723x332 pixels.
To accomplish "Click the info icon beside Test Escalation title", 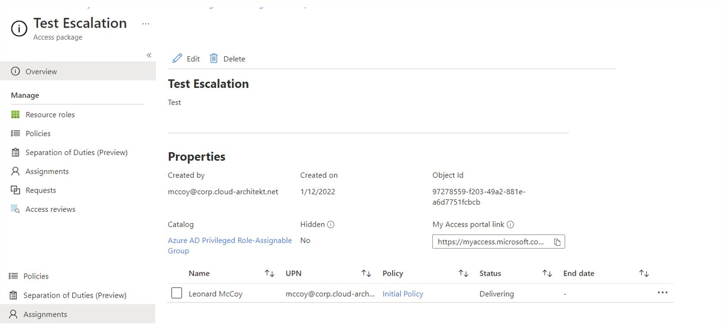I will 19,29.
